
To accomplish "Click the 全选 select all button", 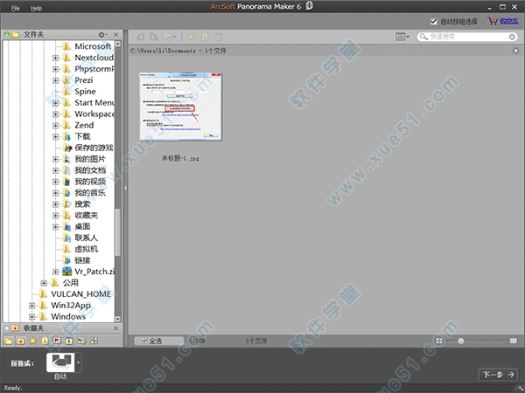I will 159,341.
